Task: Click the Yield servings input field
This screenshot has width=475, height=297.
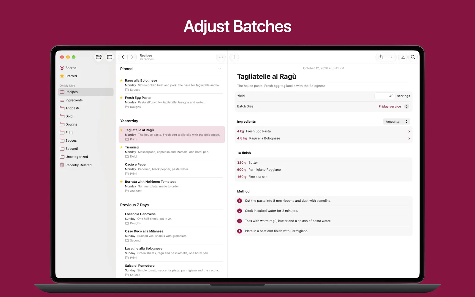Action: point(385,96)
